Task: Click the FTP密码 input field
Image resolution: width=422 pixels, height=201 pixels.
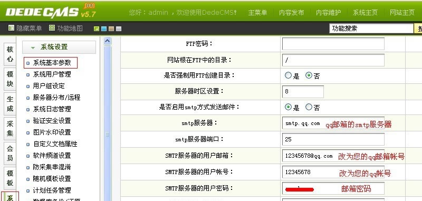Action: [x=333, y=44]
